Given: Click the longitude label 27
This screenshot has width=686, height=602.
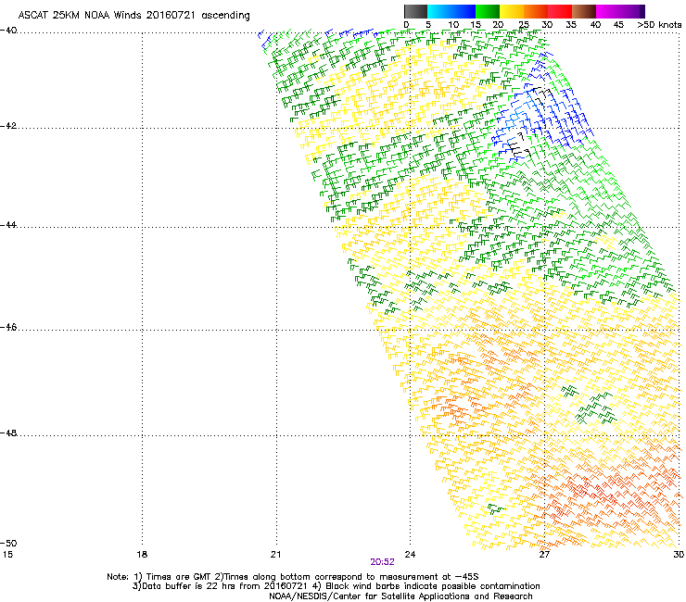Looking at the screenshot, I should click(x=544, y=555).
